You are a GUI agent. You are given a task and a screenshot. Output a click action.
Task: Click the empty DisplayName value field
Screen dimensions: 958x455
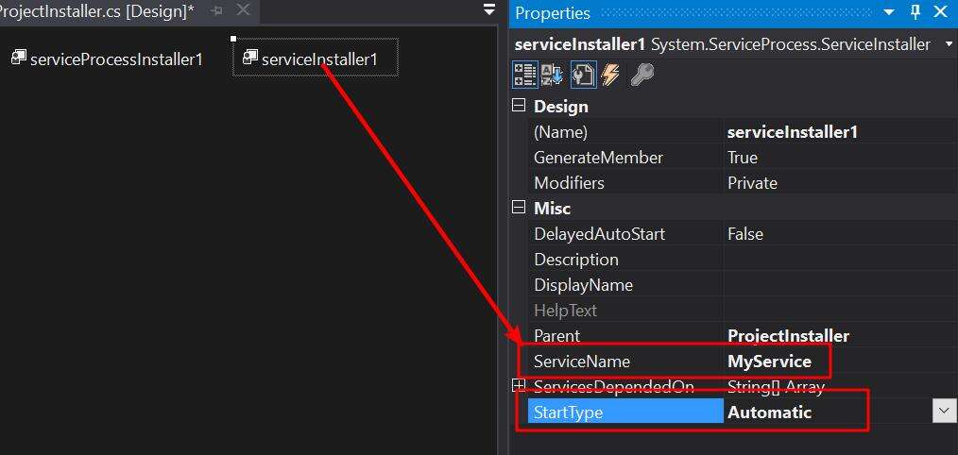click(x=840, y=285)
